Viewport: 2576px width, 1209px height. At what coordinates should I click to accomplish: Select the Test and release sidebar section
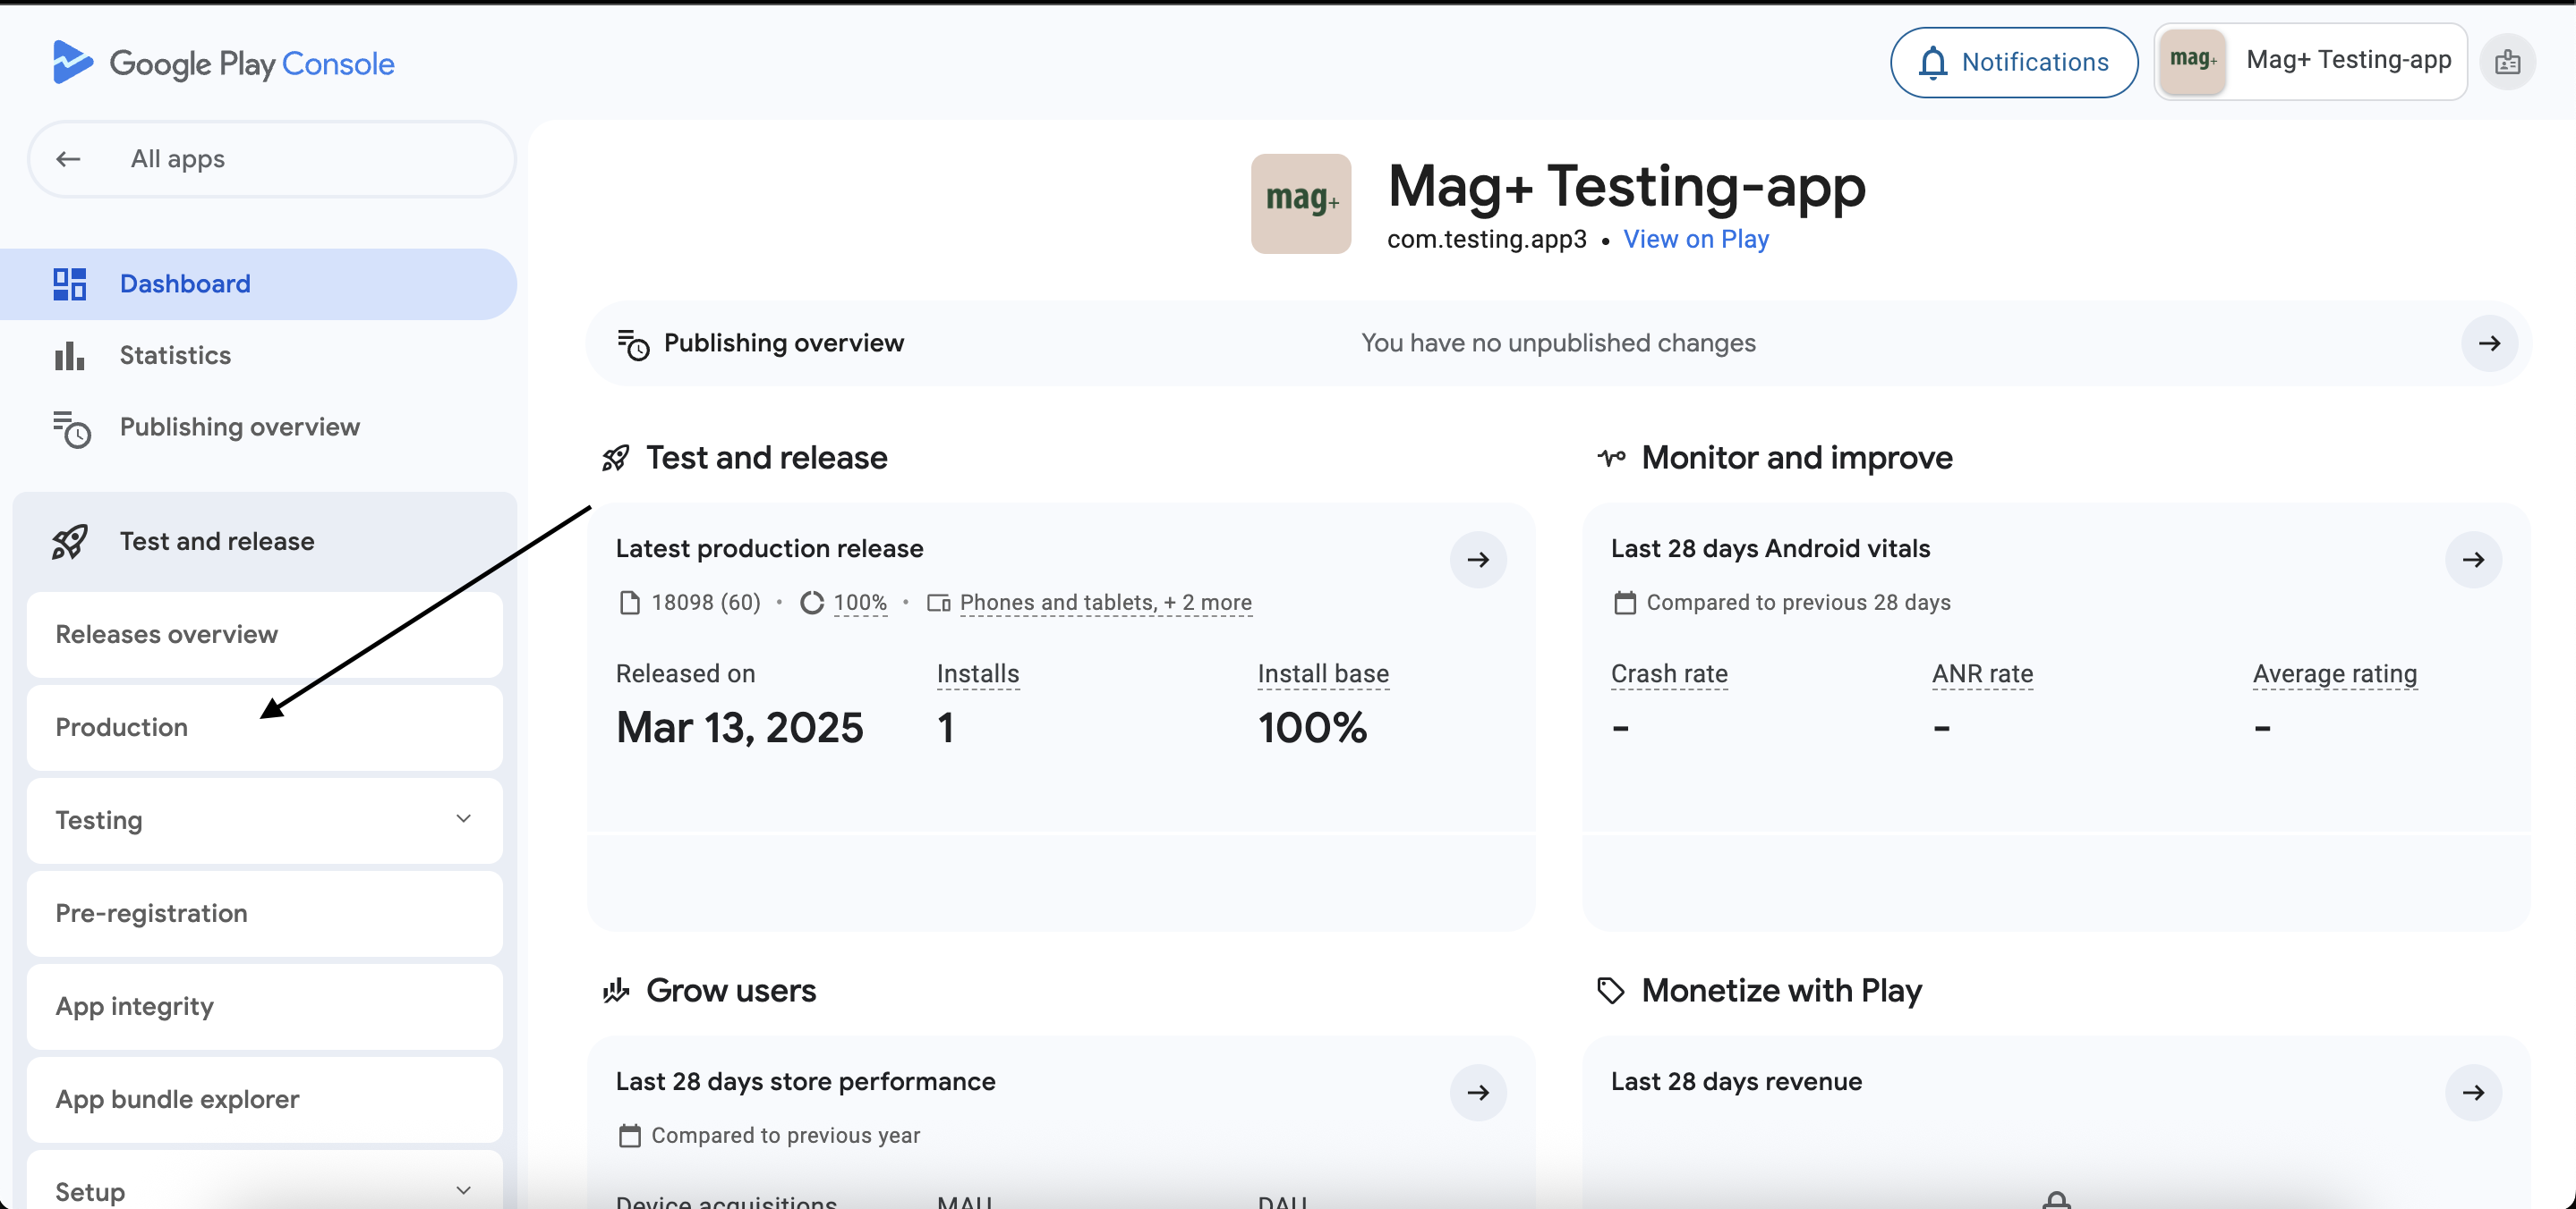pyautogui.click(x=264, y=542)
